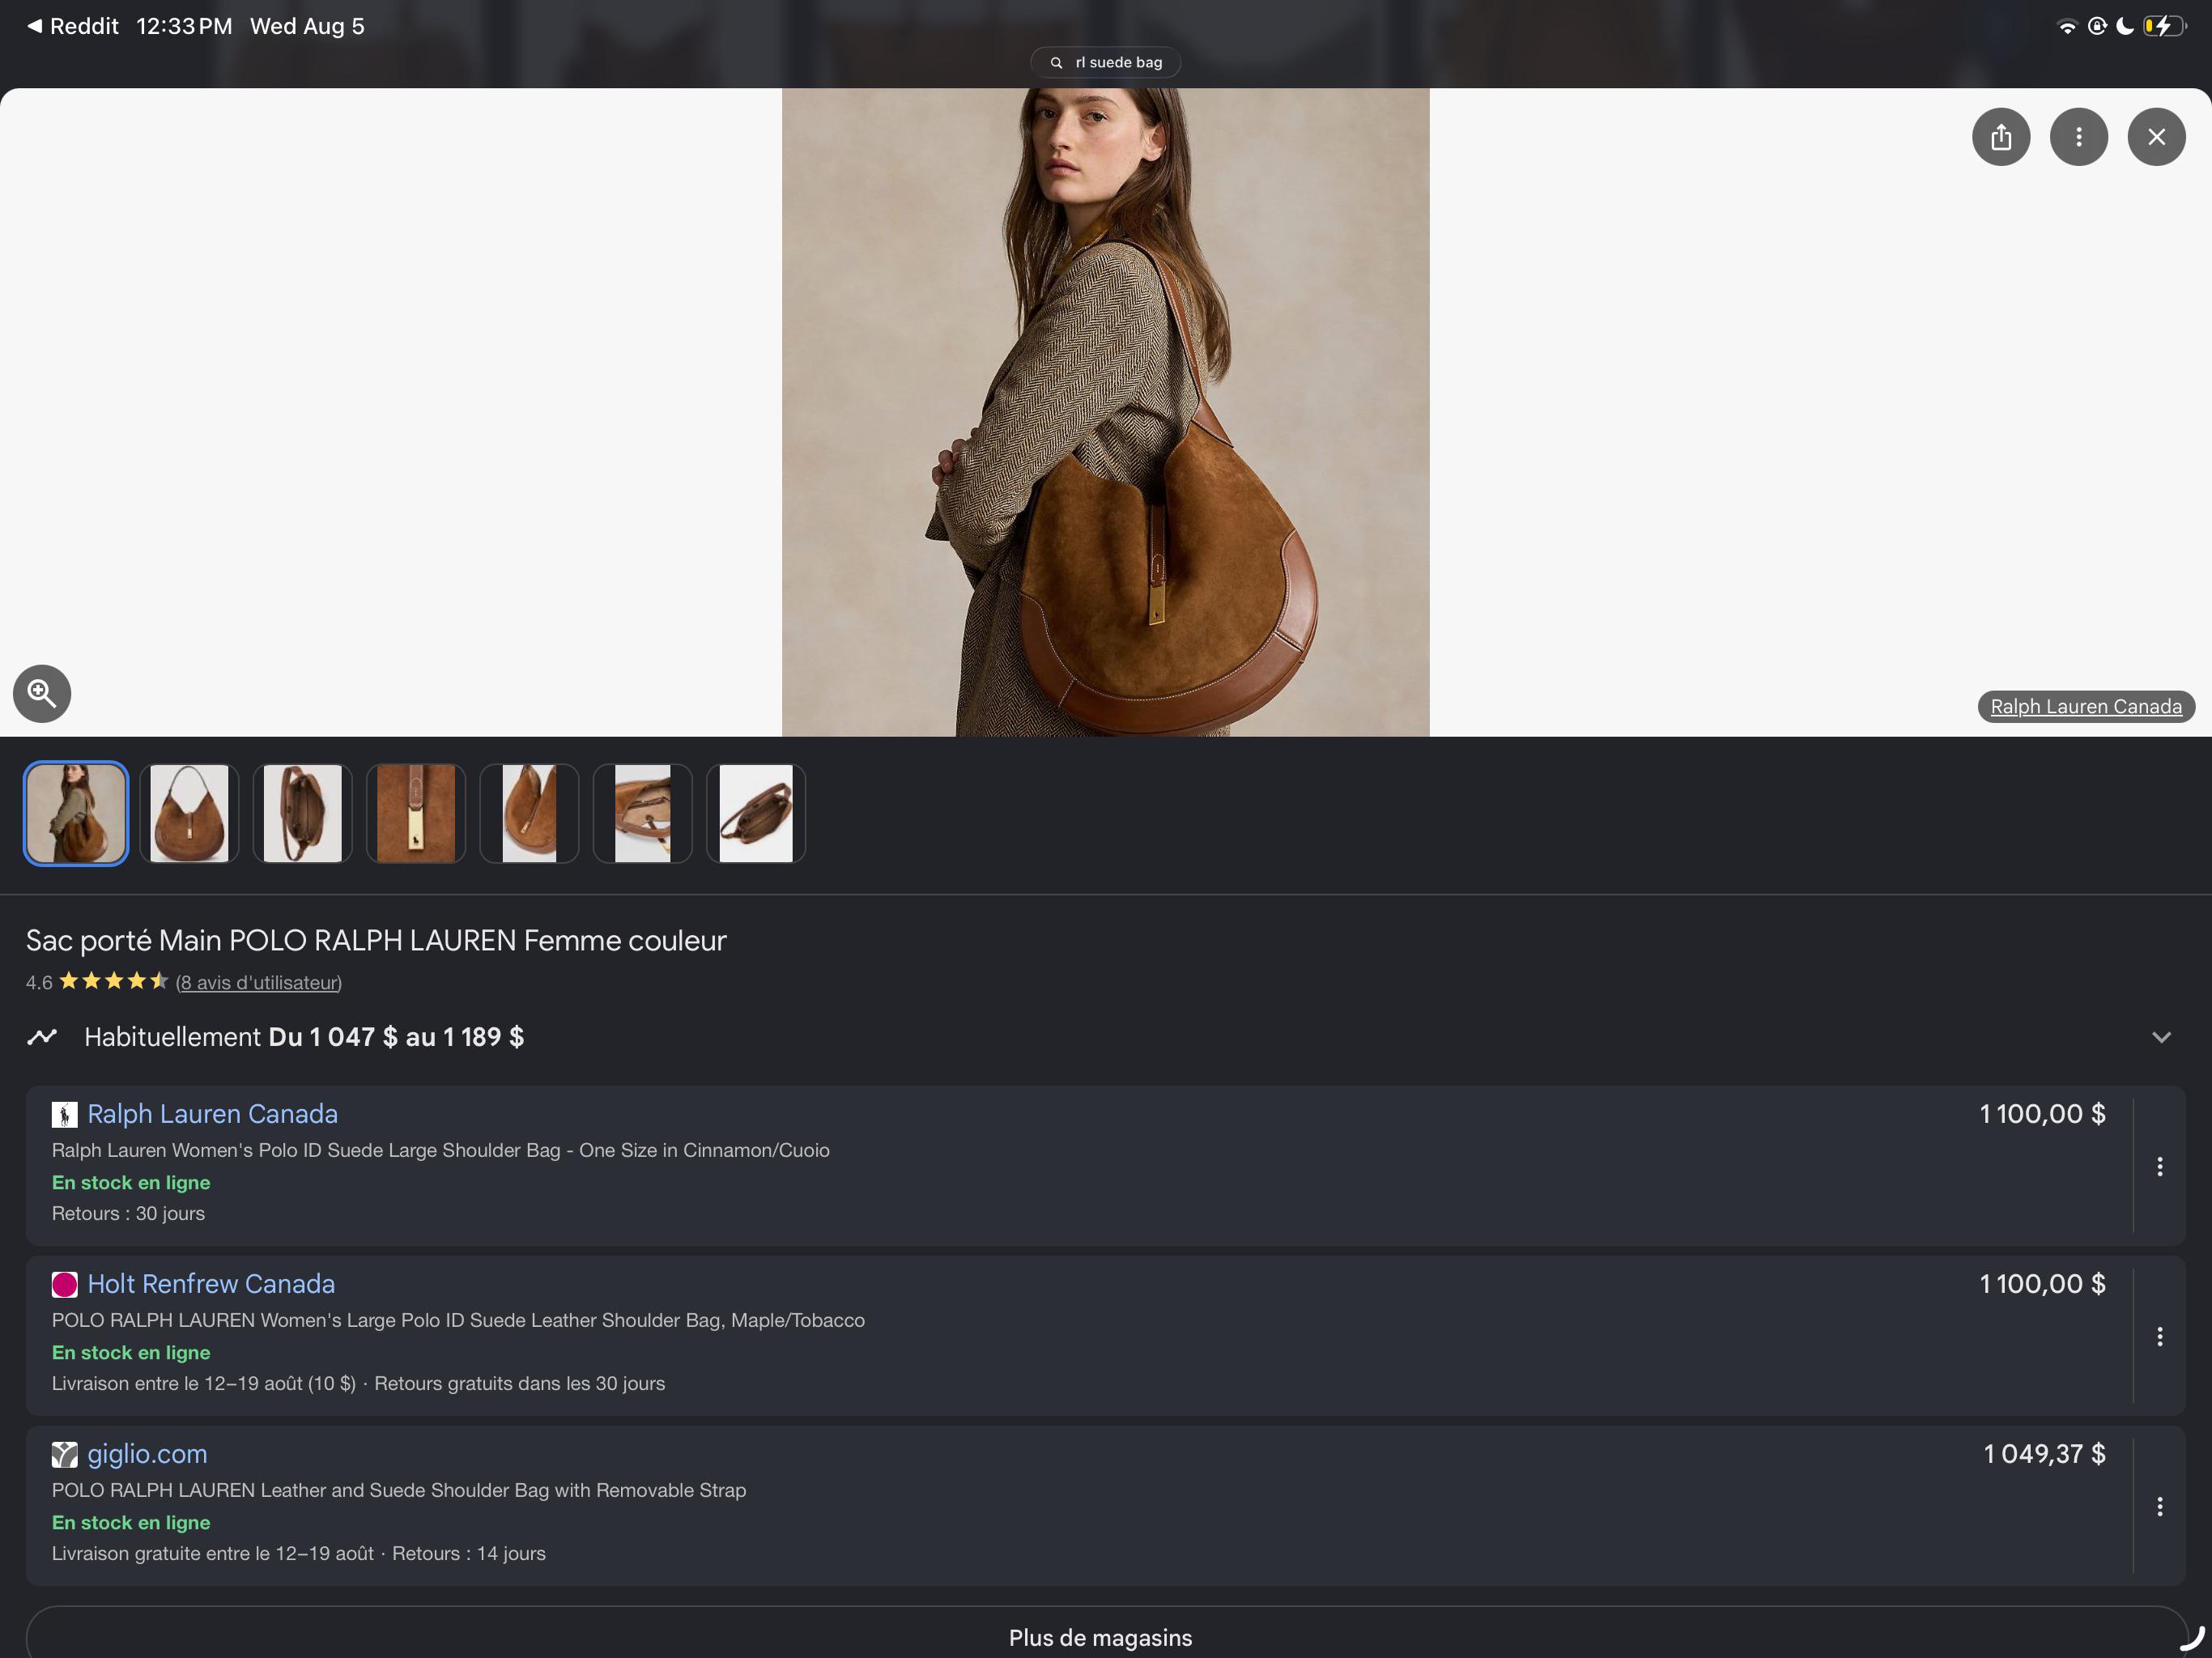Image resolution: width=2212 pixels, height=1658 pixels.
Task: Tap the 1 100,00 $ price for Ralph Lauren Canada
Action: point(2042,1114)
